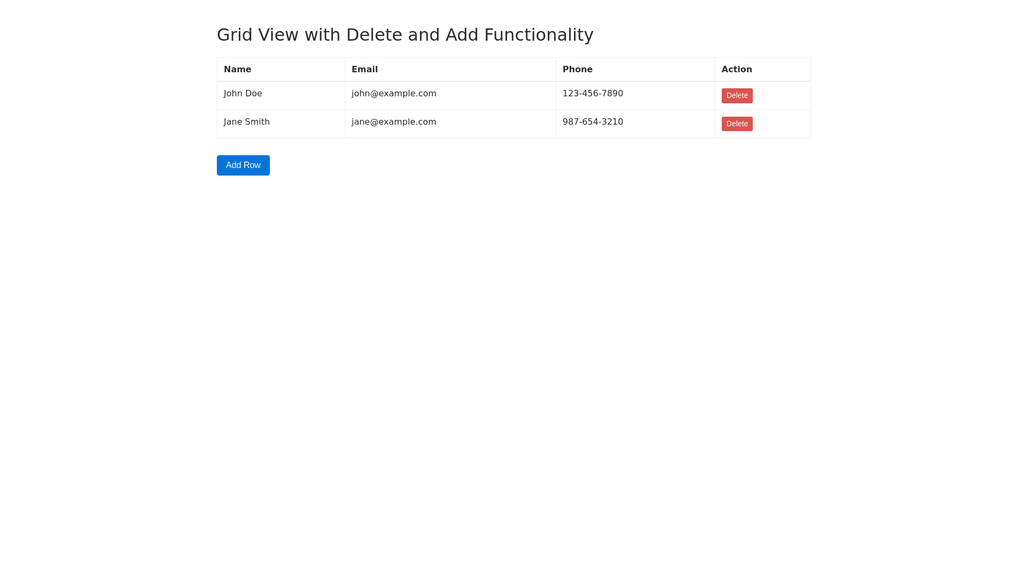This screenshot has height=578, width=1028.
Task: Delete the Jane Smith row
Action: pyautogui.click(x=737, y=124)
